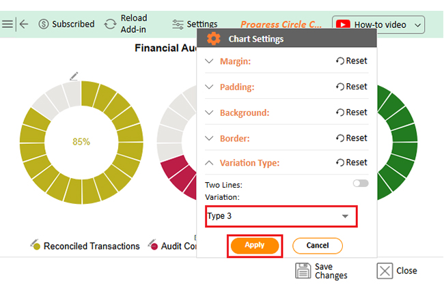
Task: Expand the Padding section
Action: pyautogui.click(x=209, y=87)
